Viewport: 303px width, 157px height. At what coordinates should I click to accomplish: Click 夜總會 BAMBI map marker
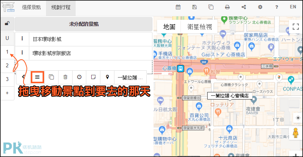[x=254, y=100]
